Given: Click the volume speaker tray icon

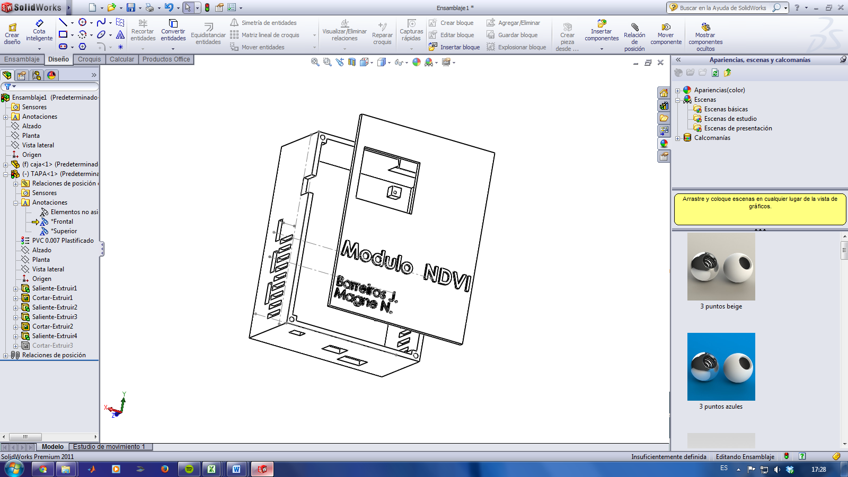Looking at the screenshot, I should [777, 469].
